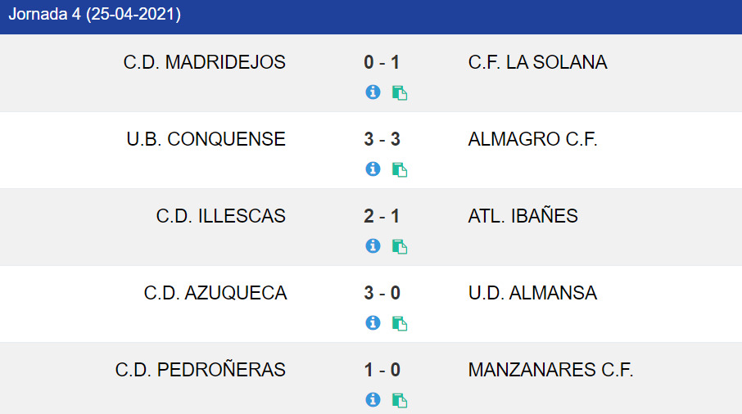This screenshot has width=742, height=414.
Task: Open green document icon for Conquense match
Action: pyautogui.click(x=400, y=169)
